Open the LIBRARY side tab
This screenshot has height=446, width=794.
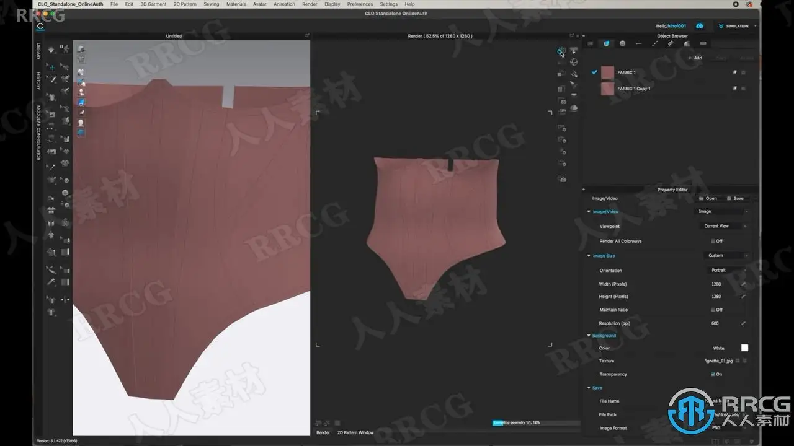pos(38,52)
